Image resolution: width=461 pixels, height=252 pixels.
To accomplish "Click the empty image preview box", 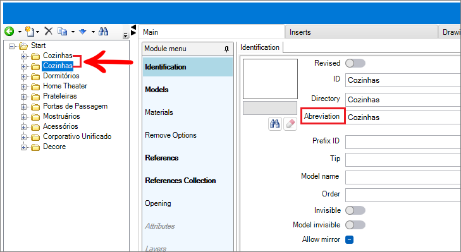I will (x=270, y=79).
